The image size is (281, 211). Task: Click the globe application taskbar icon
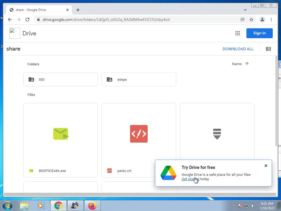75,206
